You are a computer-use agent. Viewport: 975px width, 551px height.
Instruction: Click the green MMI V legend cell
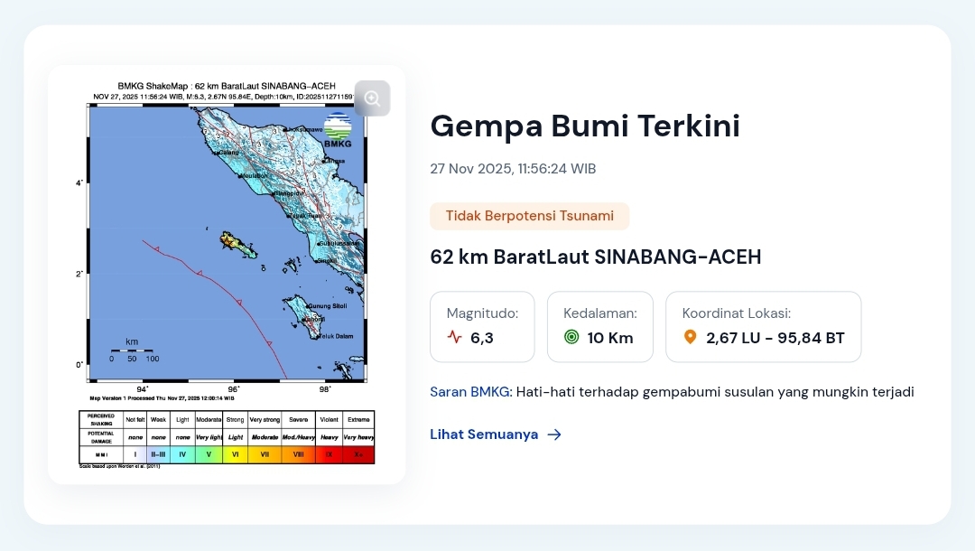pos(209,454)
